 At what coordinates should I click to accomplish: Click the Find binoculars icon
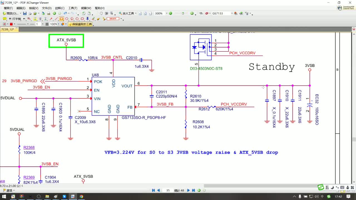[x=201, y=13]
